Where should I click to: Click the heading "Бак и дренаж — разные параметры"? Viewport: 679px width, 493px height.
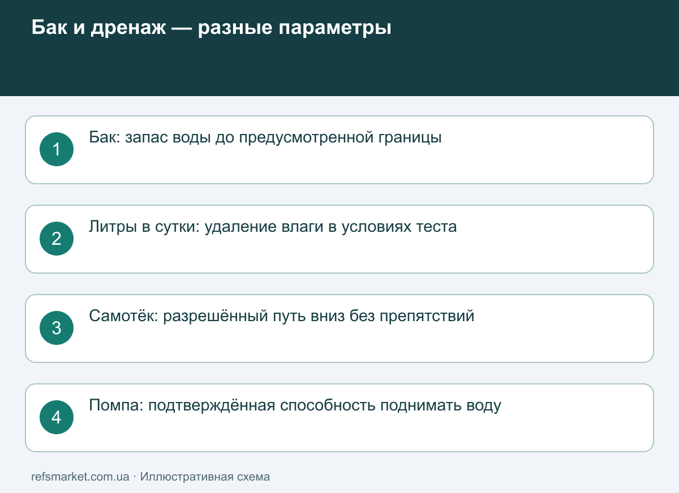(211, 27)
